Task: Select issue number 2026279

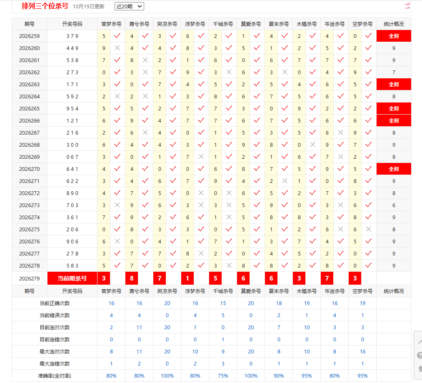Action: [29, 278]
